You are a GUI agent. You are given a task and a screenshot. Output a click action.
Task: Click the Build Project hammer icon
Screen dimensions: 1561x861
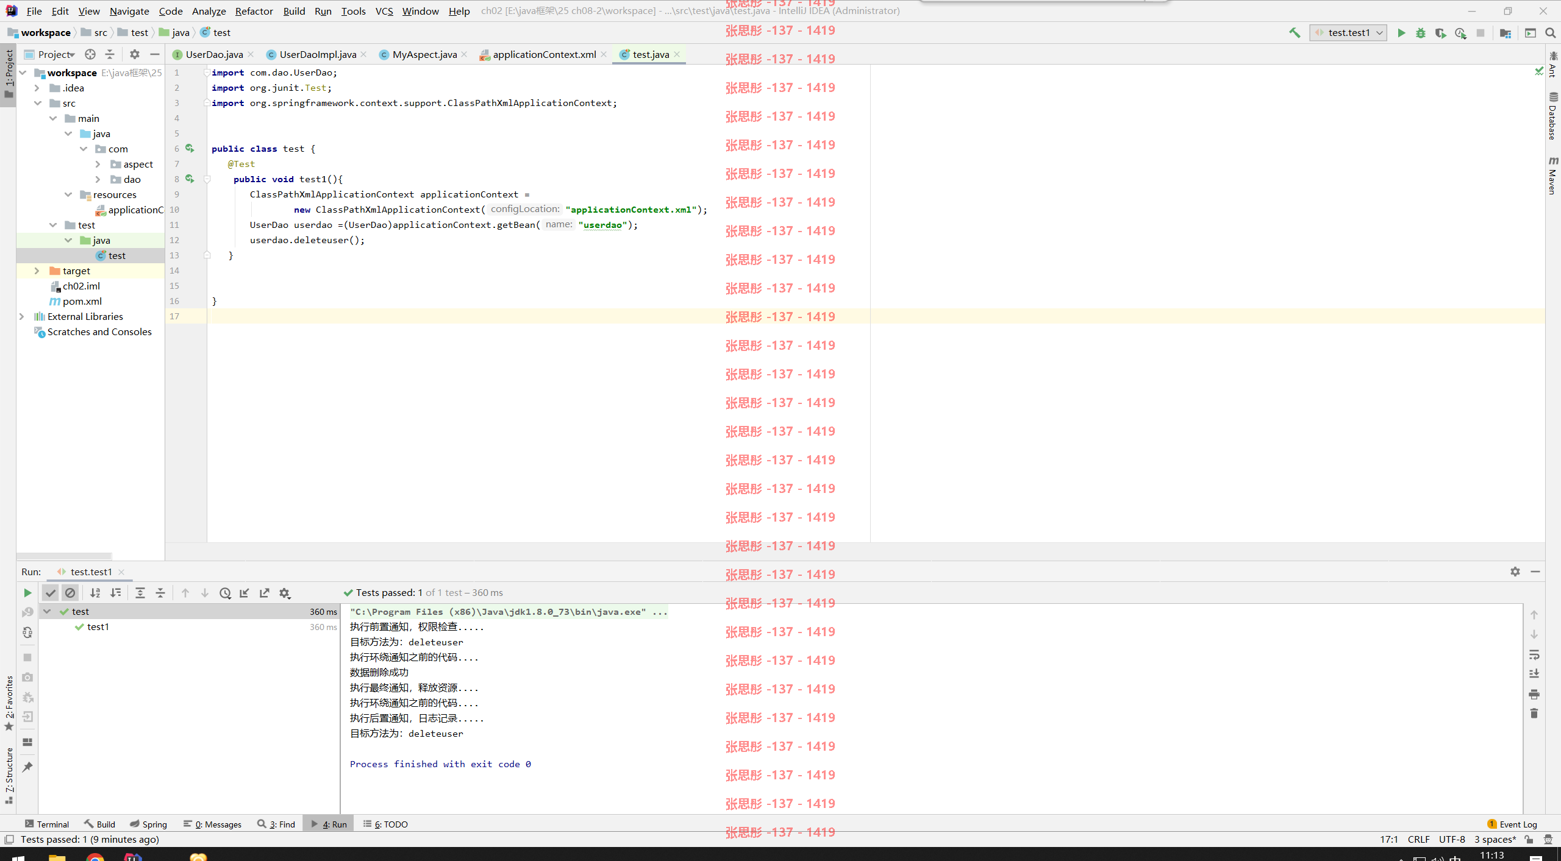click(x=1294, y=33)
